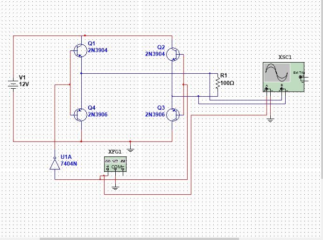Select the Q4 reference label

click(91, 108)
